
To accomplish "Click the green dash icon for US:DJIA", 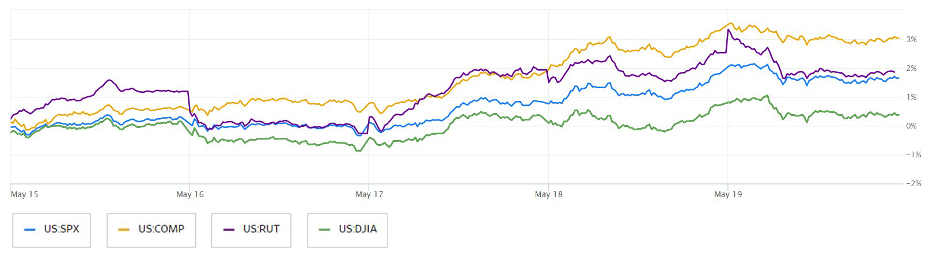I will pyautogui.click(x=325, y=229).
